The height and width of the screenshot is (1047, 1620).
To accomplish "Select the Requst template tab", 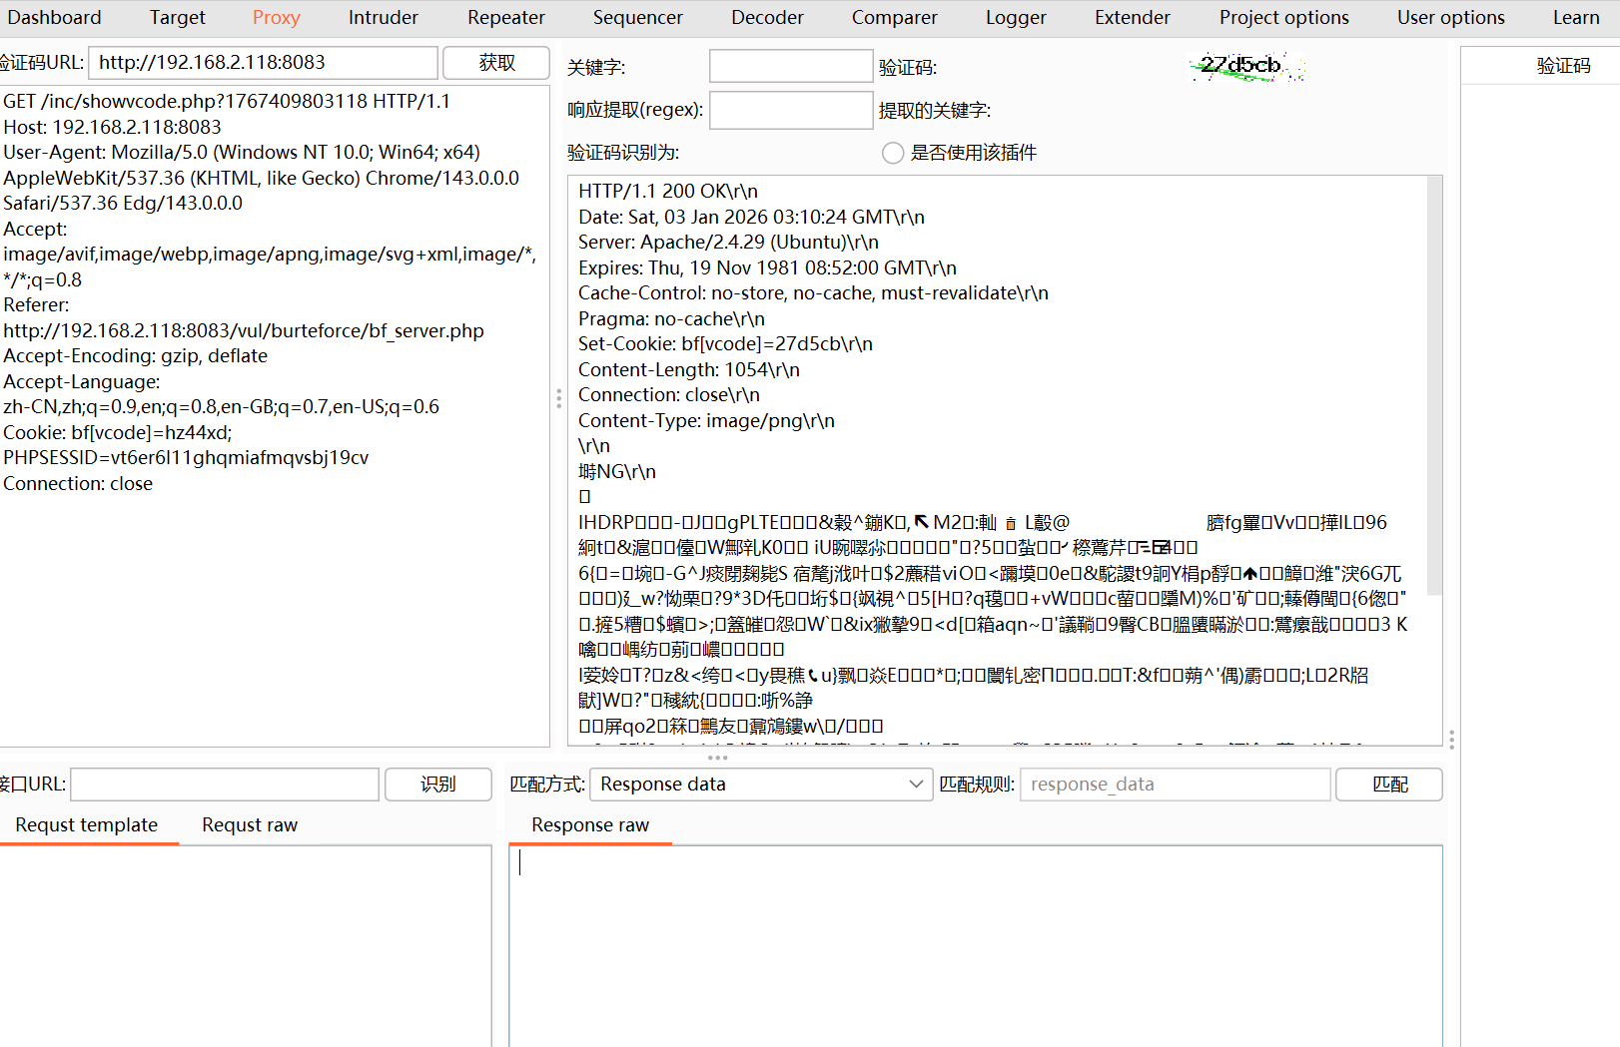I will 87,825.
